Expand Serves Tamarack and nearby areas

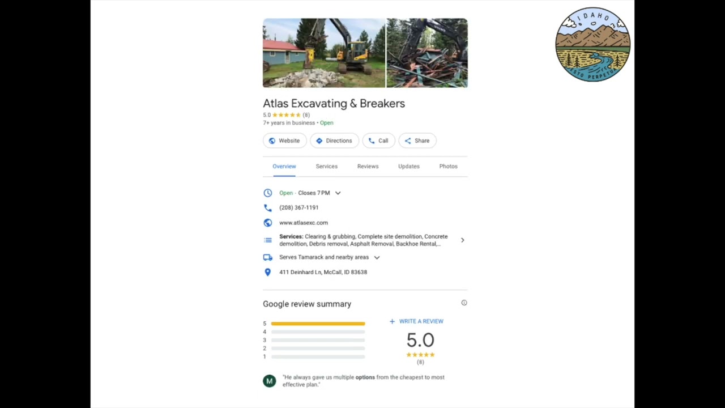(x=377, y=257)
